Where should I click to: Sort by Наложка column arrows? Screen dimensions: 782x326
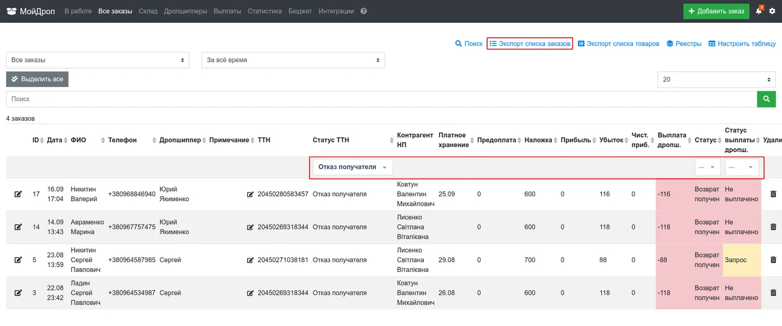click(x=556, y=140)
